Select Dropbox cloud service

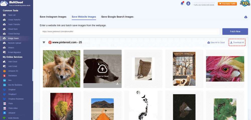[12, 89]
